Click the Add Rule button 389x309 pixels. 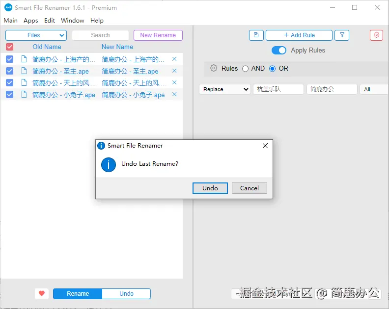click(299, 35)
